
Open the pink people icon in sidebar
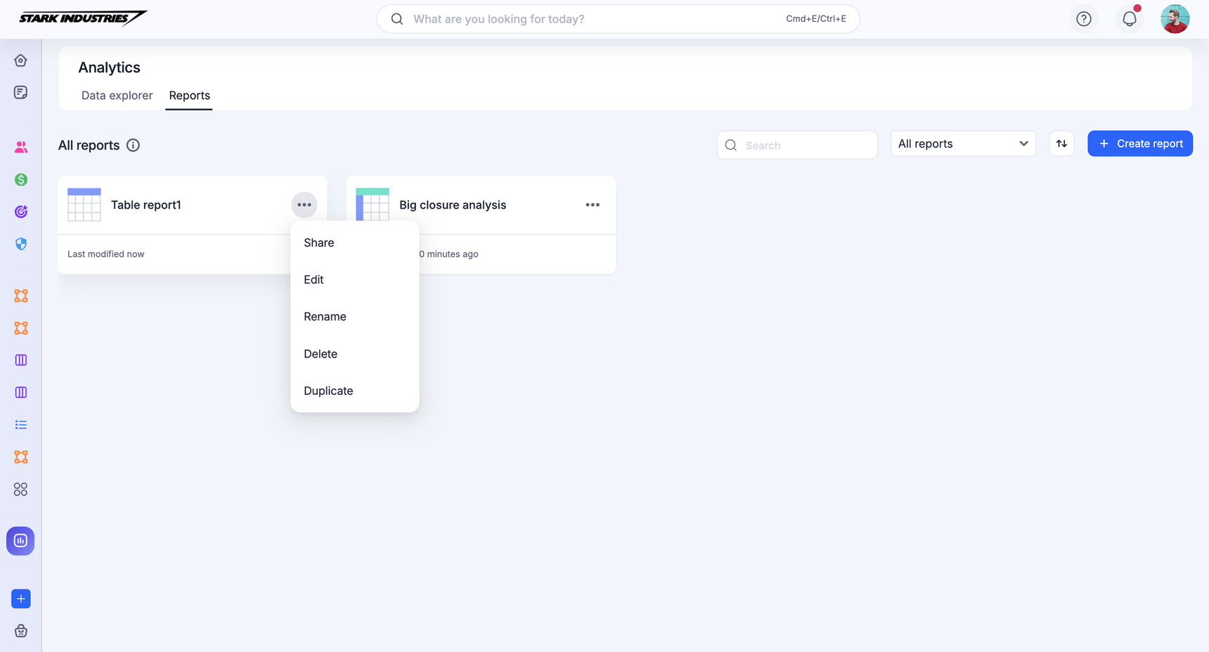click(x=20, y=147)
